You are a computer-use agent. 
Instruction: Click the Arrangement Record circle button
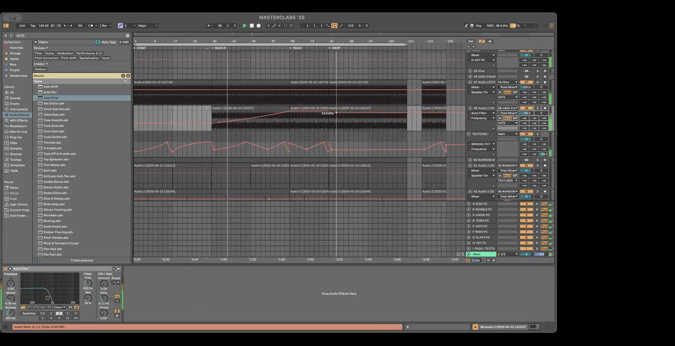pyautogui.click(x=259, y=26)
